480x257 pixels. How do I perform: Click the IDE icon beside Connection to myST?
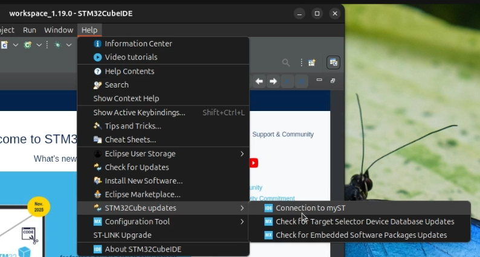point(268,208)
